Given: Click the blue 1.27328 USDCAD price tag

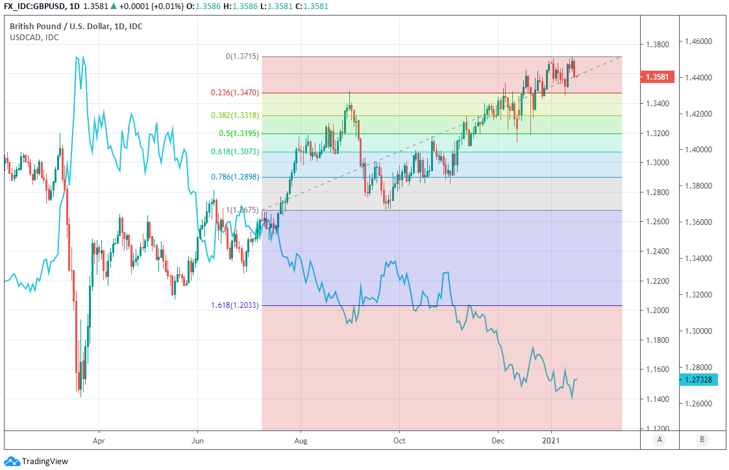Looking at the screenshot, I should pos(698,380).
